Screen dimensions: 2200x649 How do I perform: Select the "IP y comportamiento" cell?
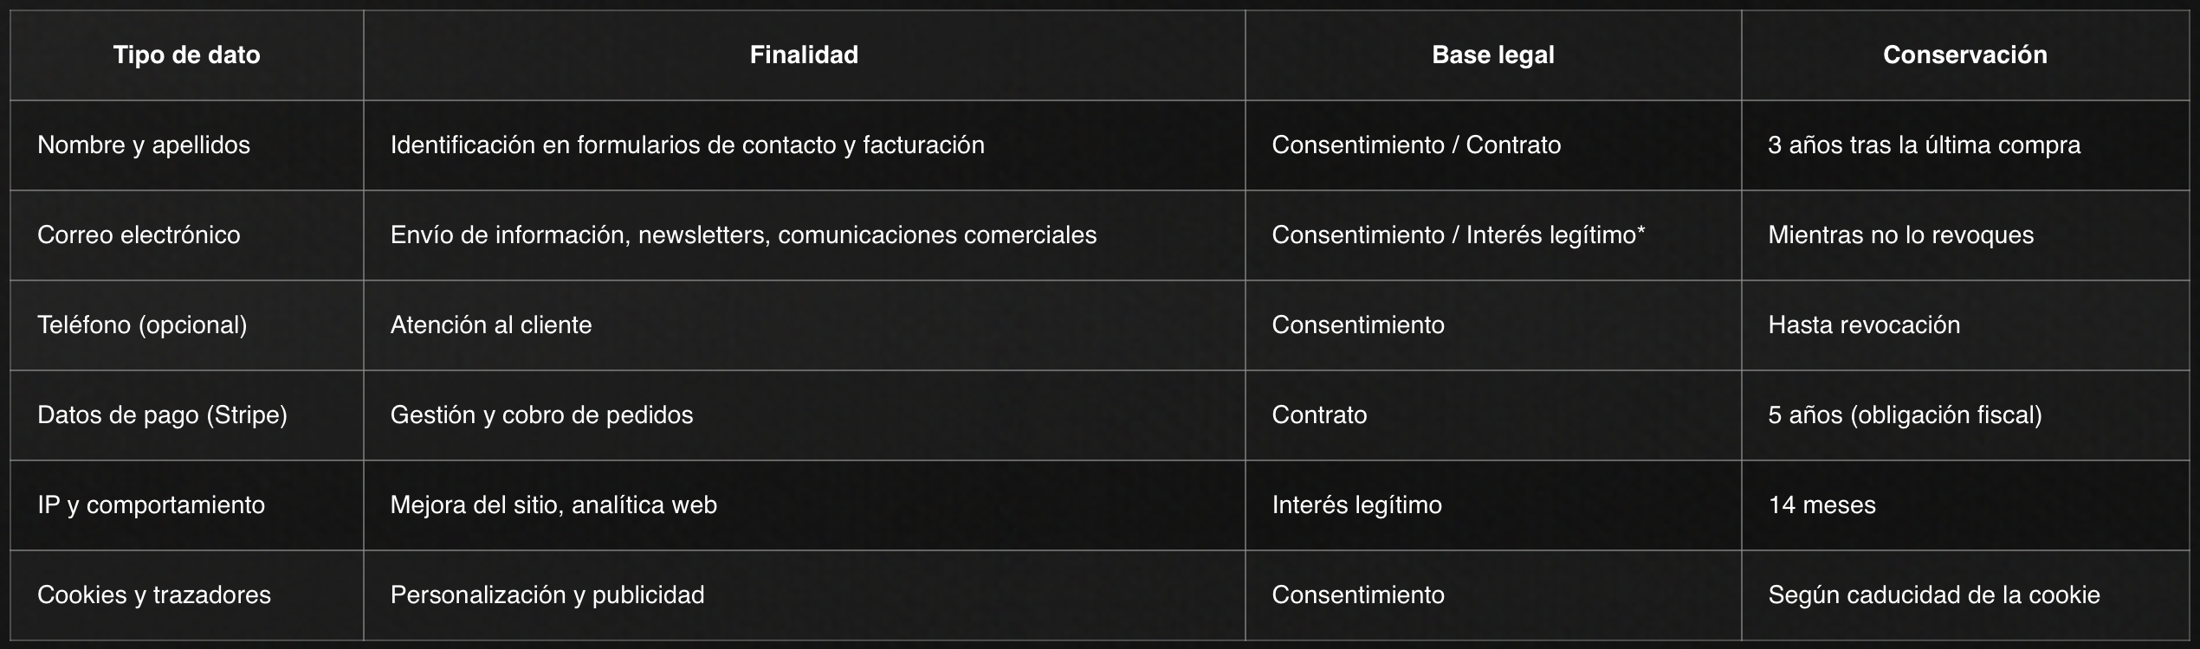pos(151,505)
